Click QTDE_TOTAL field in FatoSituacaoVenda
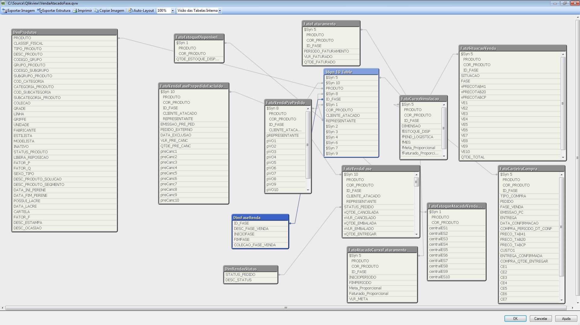The width and height of the screenshot is (580, 325). tap(510, 157)
